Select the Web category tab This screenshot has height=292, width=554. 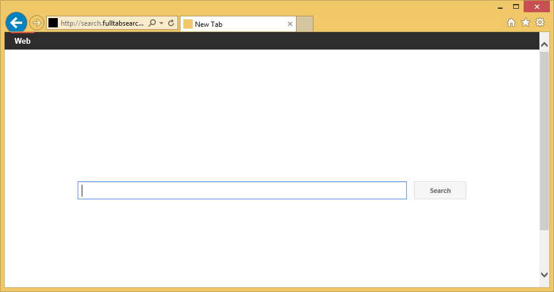tap(23, 41)
